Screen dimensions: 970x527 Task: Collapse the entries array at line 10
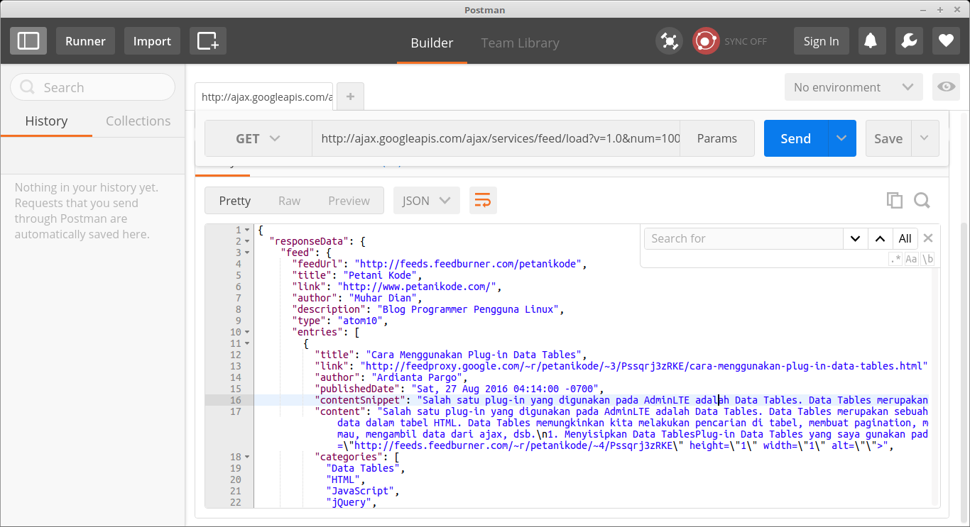pos(246,332)
